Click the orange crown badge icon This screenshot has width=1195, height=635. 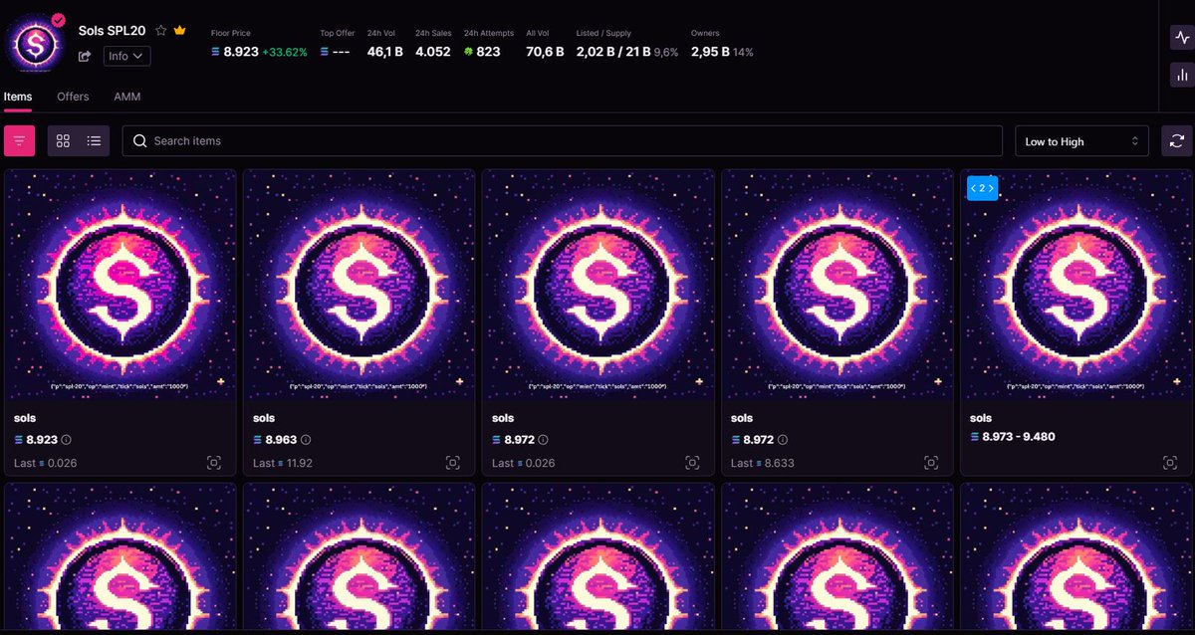pos(180,31)
